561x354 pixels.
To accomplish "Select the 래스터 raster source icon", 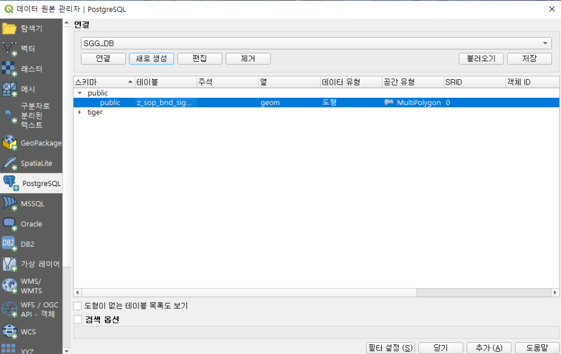I will click(x=10, y=69).
